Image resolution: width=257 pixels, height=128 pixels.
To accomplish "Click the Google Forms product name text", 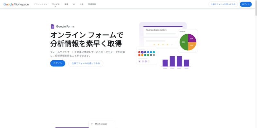I will [x=65, y=27].
